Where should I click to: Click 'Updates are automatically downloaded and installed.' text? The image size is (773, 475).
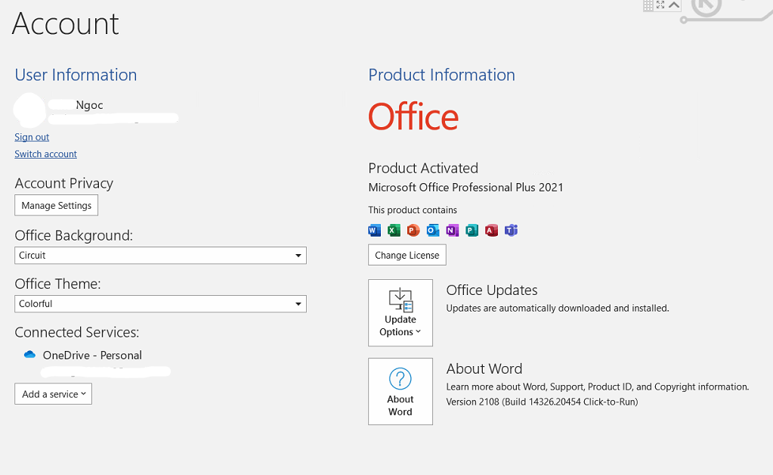(x=558, y=309)
